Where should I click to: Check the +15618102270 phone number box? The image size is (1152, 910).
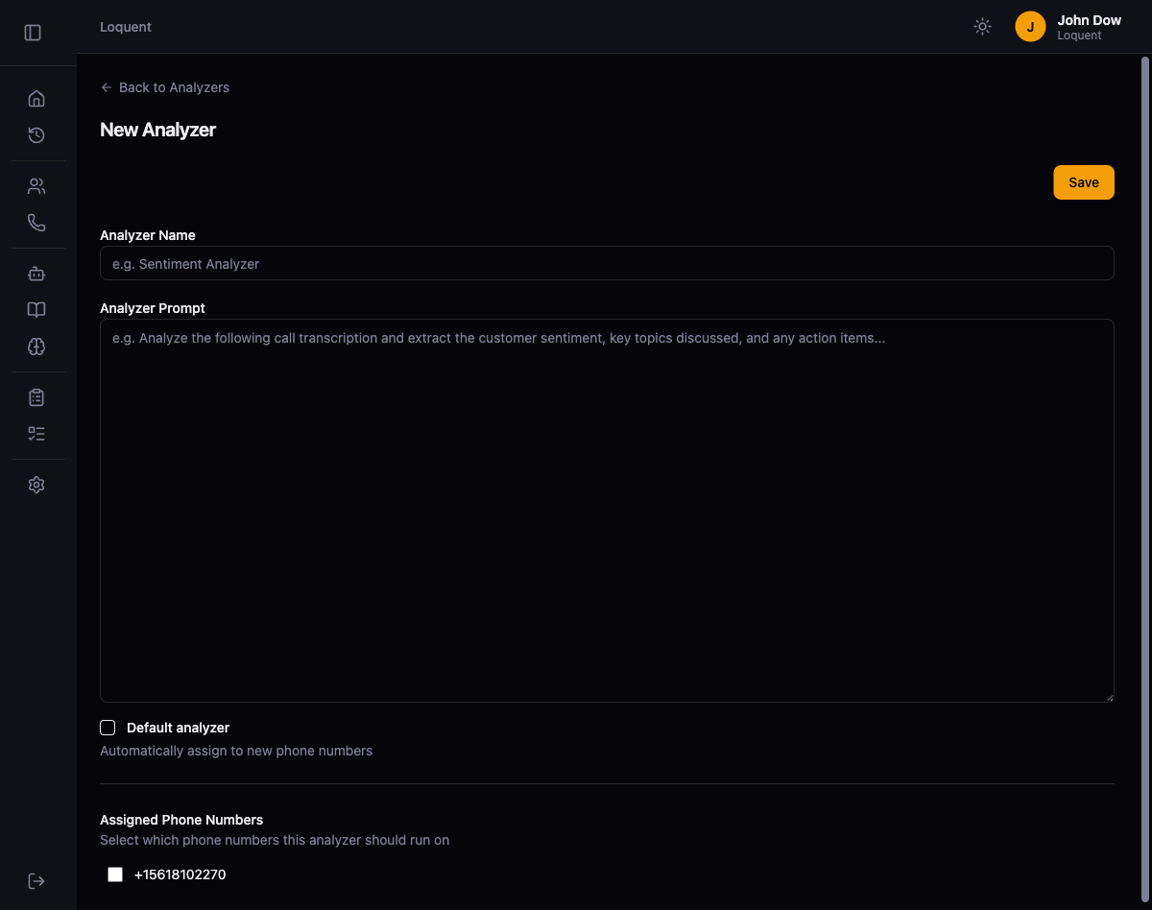tap(115, 874)
